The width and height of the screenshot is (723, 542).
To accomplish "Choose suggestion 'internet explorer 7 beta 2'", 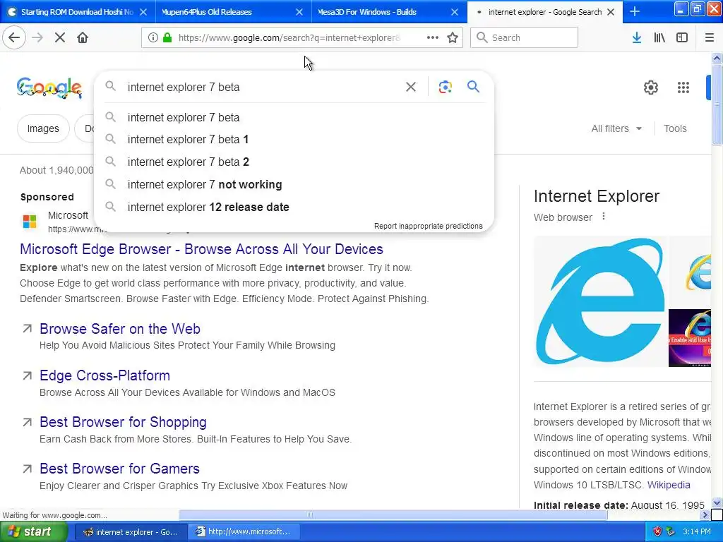I will 294,162.
